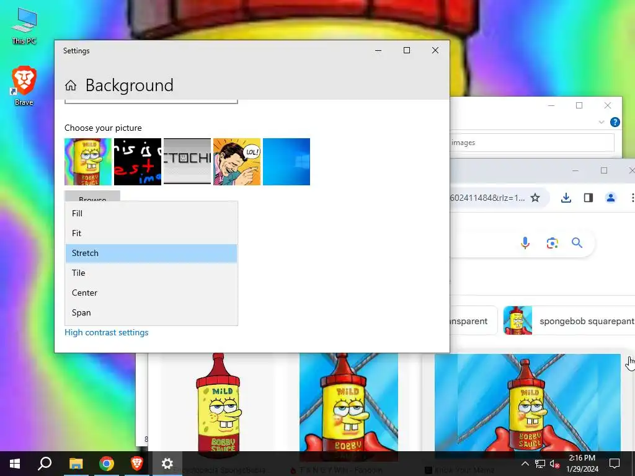The height and width of the screenshot is (476, 635).
Task: Show hidden tray icons chevron
Action: tap(525, 464)
